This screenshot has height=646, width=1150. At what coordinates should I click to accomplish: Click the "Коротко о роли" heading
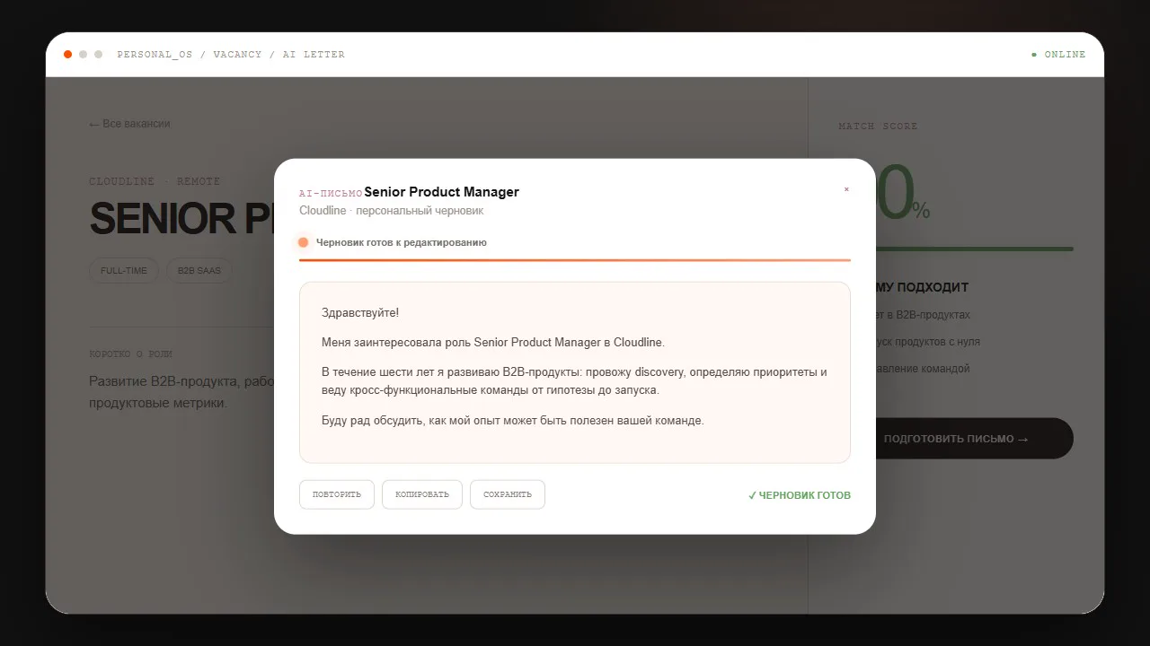click(x=130, y=354)
